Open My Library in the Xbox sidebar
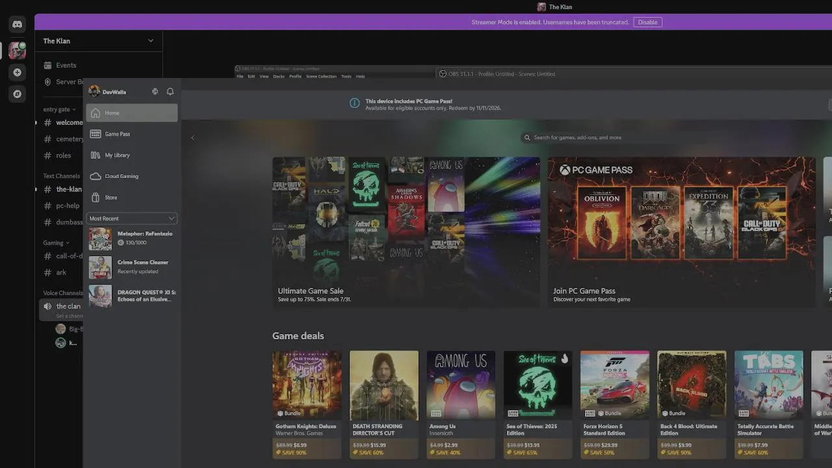Viewport: 832px width, 468px height. pos(132,155)
